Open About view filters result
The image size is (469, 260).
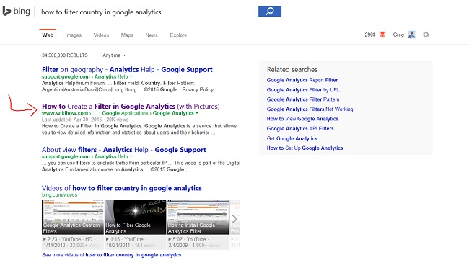124,150
